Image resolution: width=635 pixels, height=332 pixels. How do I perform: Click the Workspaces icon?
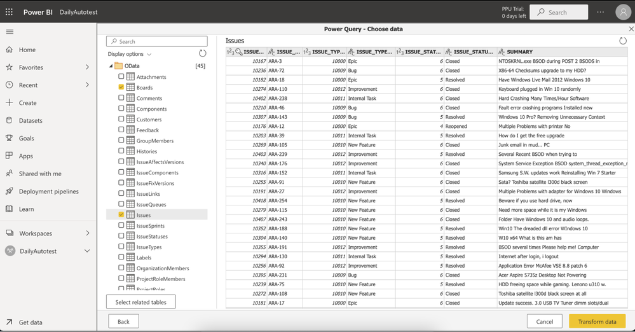(x=10, y=233)
